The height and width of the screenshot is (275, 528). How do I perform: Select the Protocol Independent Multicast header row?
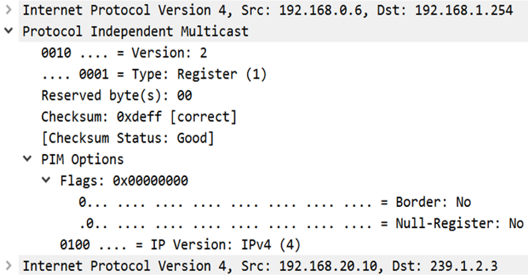click(135, 32)
